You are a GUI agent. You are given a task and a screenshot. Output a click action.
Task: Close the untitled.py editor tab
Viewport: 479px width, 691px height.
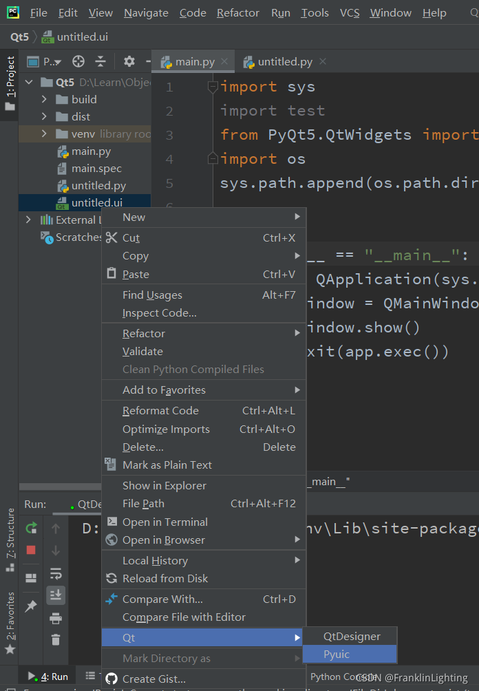pos(323,61)
